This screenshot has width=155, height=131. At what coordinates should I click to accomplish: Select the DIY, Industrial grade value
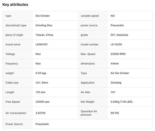tap(119, 35)
